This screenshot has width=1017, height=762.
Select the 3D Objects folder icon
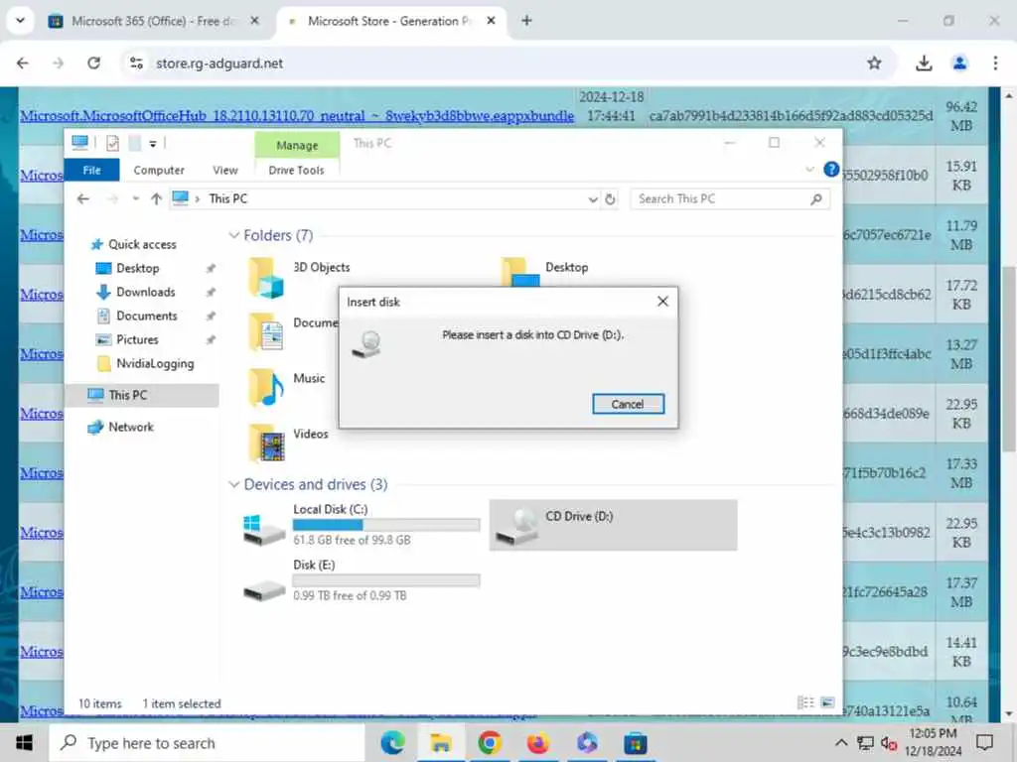coord(266,278)
